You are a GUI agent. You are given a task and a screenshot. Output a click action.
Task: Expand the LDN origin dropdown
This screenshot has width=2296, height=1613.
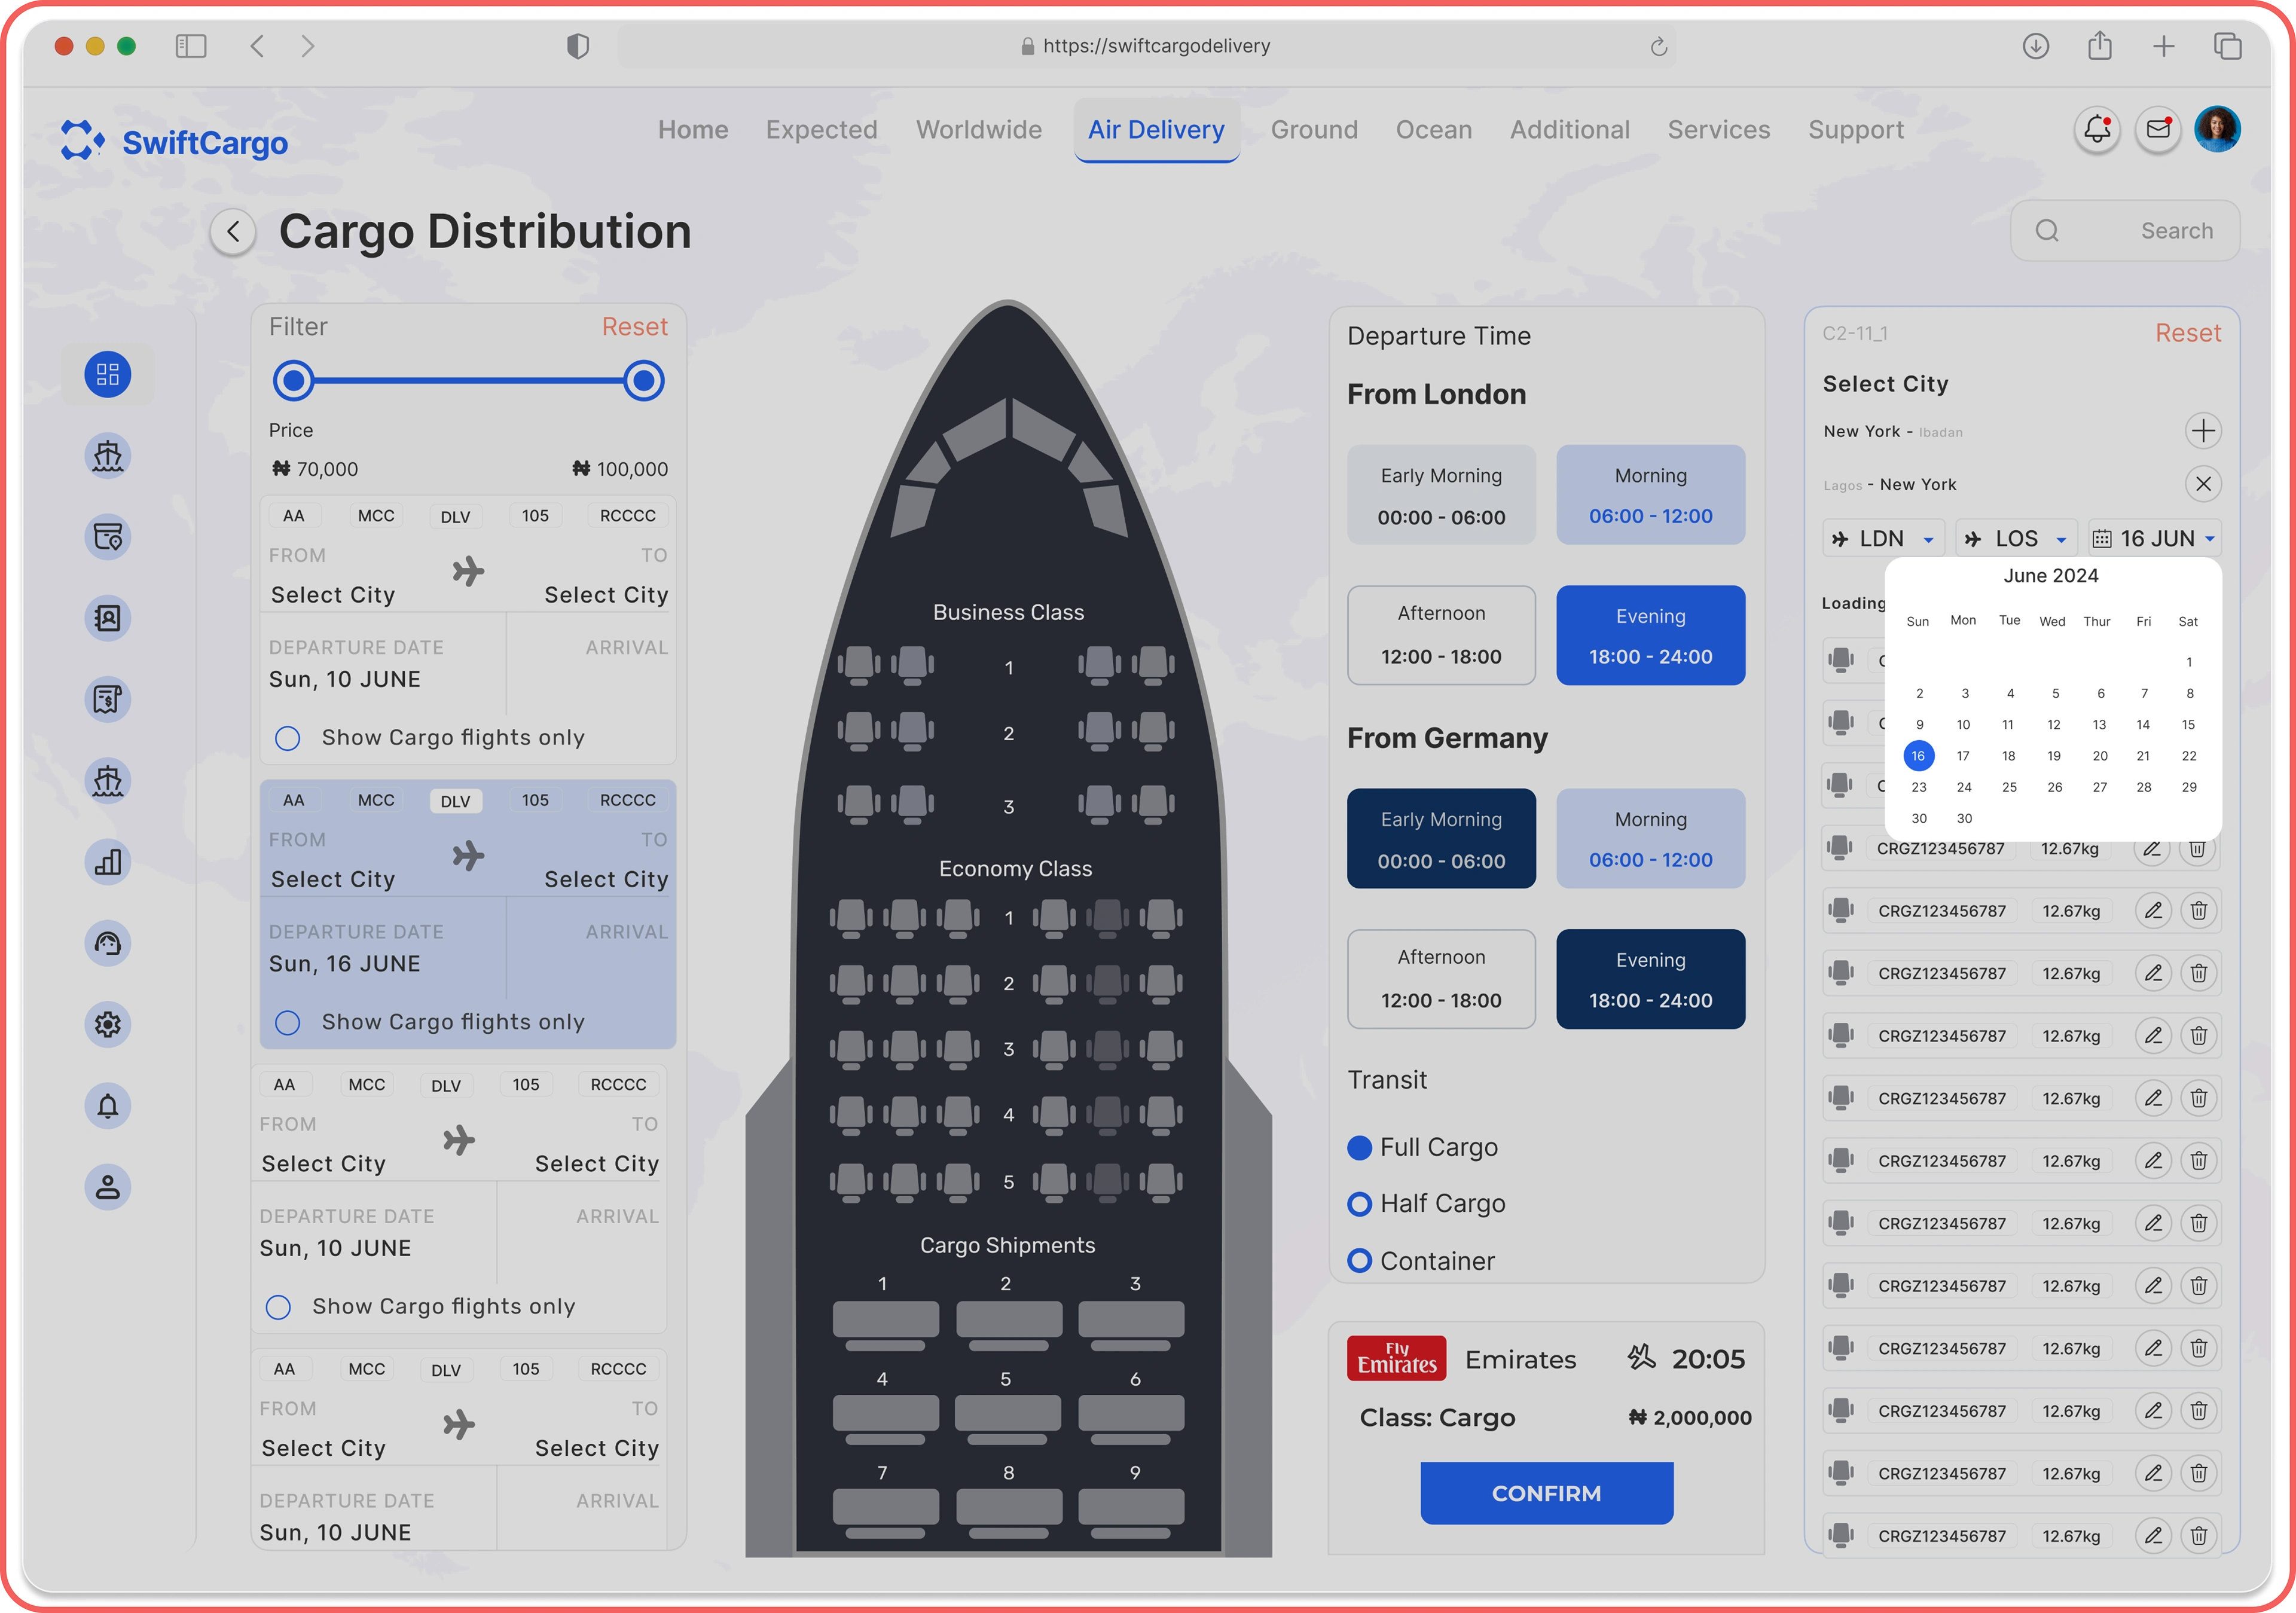(1883, 539)
